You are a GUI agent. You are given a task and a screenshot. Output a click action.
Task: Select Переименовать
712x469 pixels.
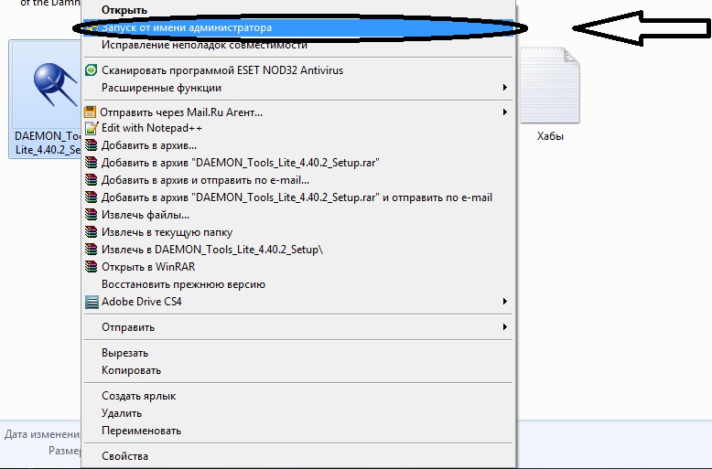pos(298,431)
